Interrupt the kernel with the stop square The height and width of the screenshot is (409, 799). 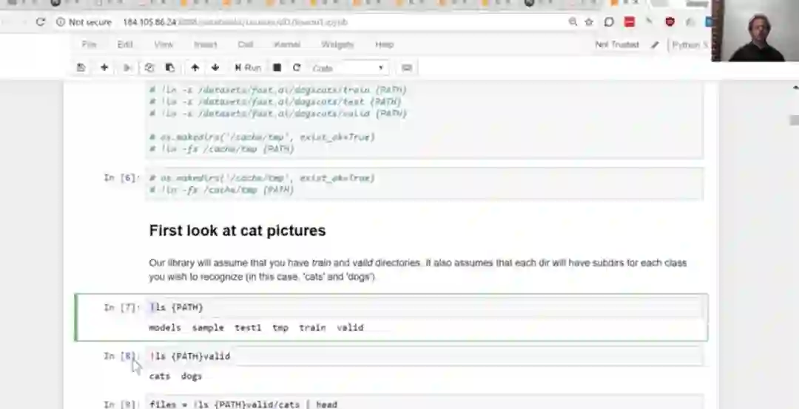pos(277,68)
